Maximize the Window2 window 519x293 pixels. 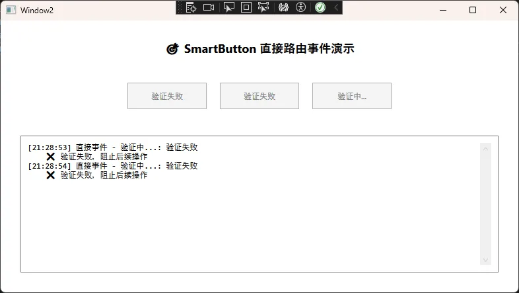473,10
